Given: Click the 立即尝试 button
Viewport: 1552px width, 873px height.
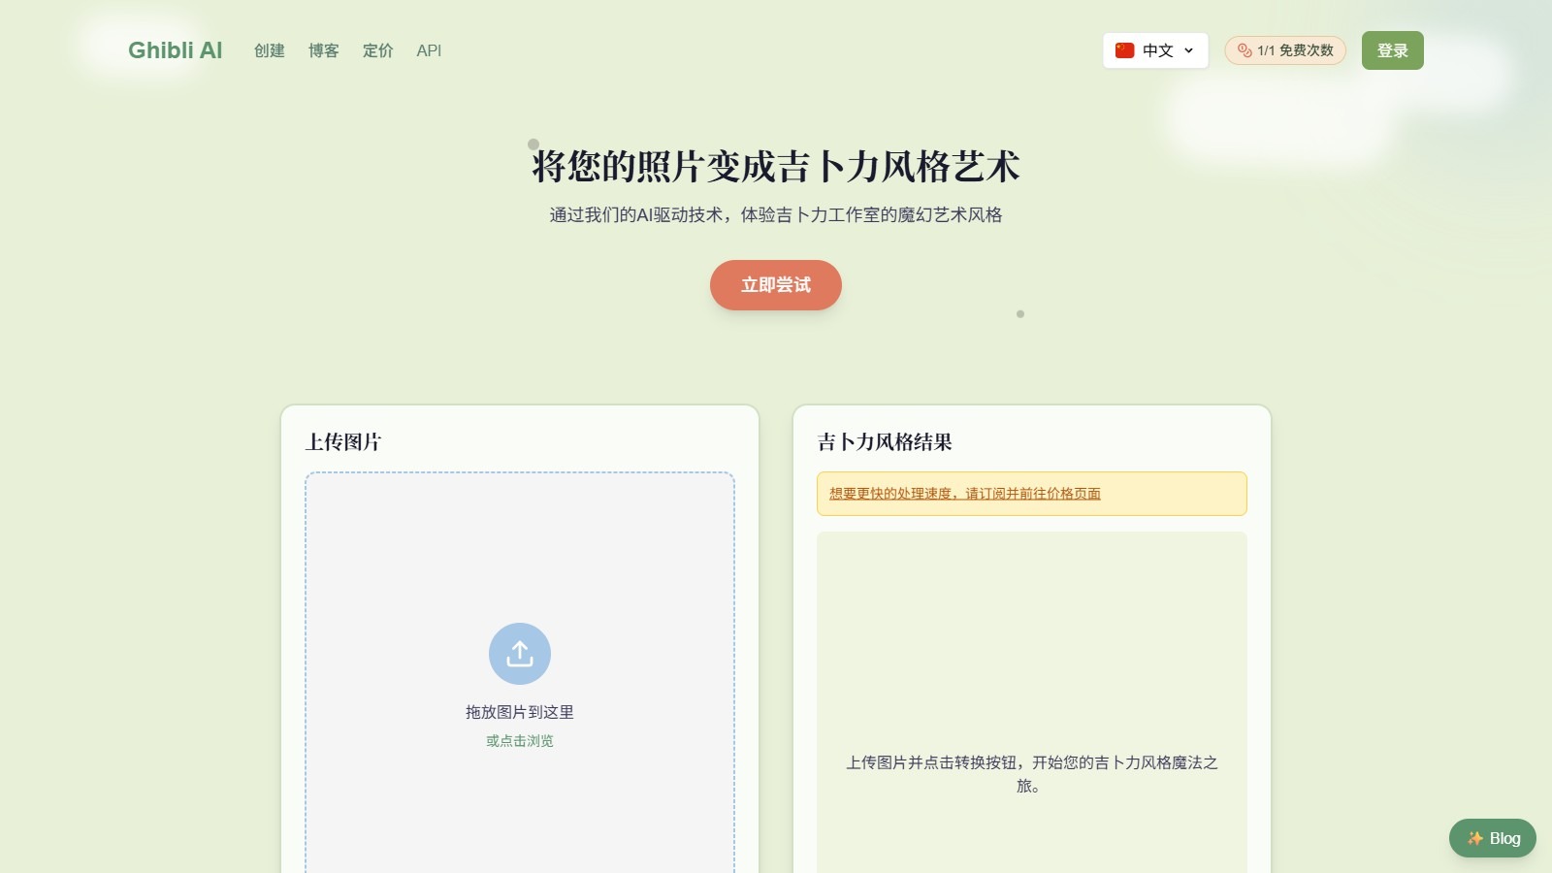Looking at the screenshot, I should coord(775,284).
